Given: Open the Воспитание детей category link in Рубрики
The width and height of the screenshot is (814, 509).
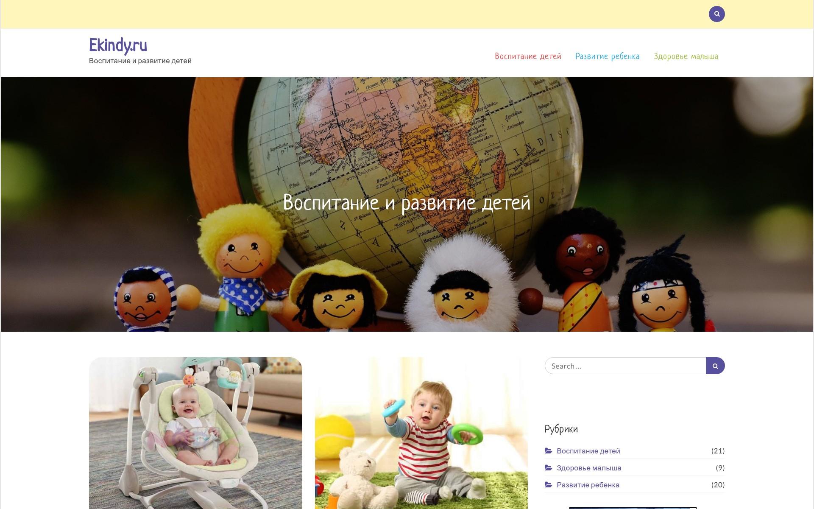Looking at the screenshot, I should [x=588, y=451].
